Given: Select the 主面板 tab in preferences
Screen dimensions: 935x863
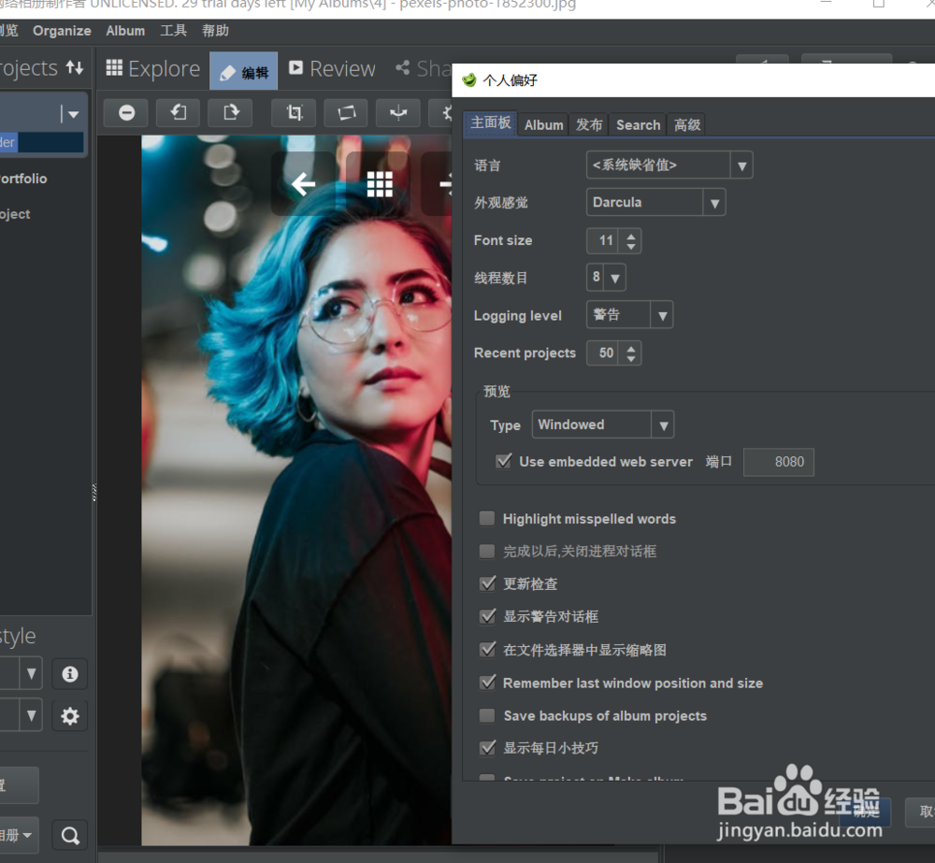Looking at the screenshot, I should [x=490, y=123].
